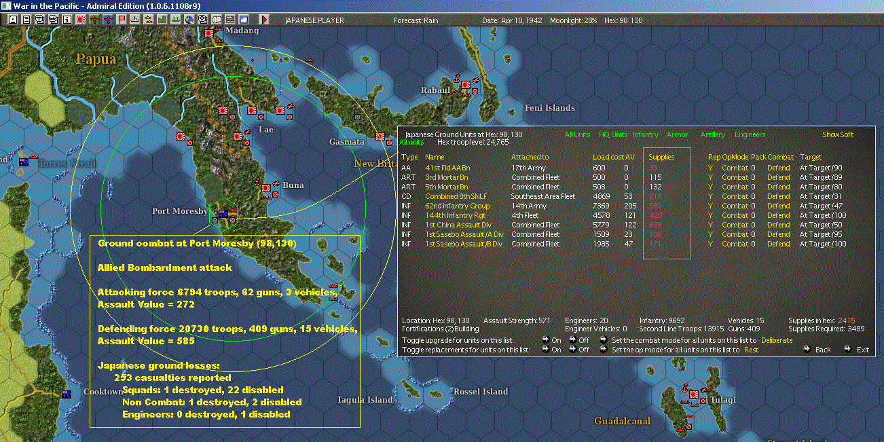Cycle OpMode 'Combat' for 1st China Assault Div
The width and height of the screenshot is (884, 442).
pyautogui.click(x=735, y=225)
